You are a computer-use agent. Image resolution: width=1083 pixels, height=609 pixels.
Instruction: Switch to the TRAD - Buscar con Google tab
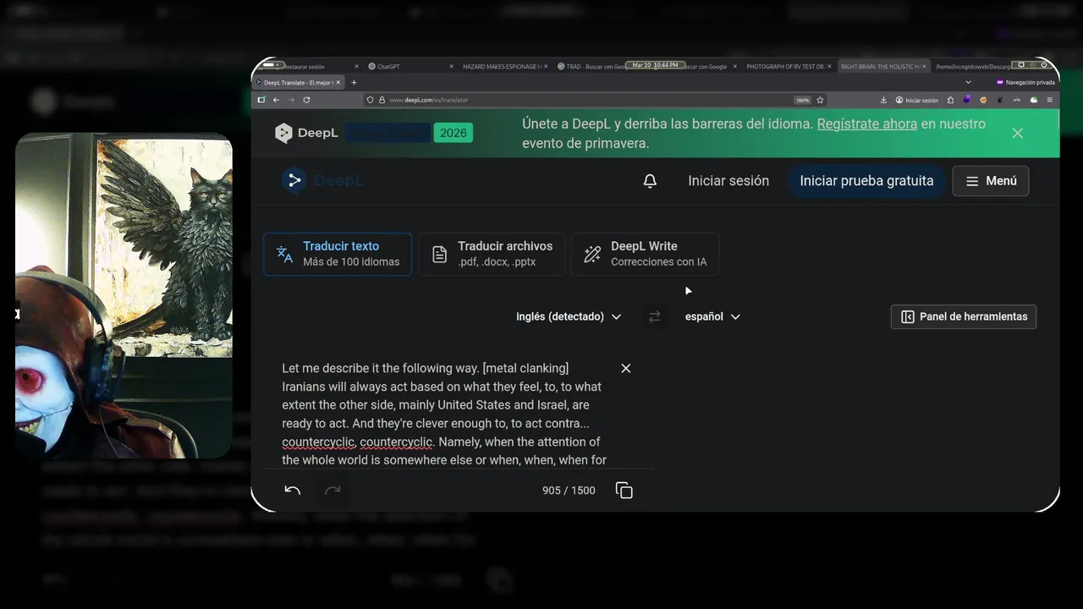click(592, 66)
